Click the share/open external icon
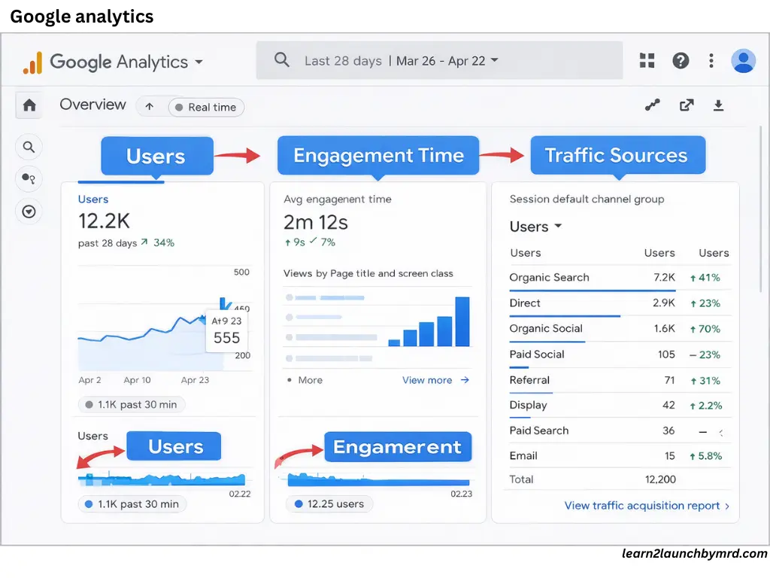Viewport: 770px width, 578px height. [687, 105]
